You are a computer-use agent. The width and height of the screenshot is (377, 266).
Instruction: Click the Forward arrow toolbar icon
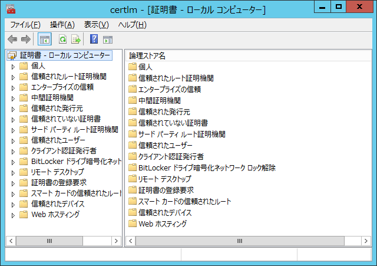pyautogui.click(x=26, y=39)
